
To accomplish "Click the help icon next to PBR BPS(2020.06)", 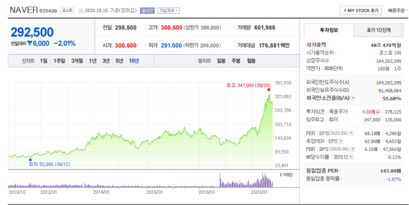I will pyautogui.click(x=353, y=149).
